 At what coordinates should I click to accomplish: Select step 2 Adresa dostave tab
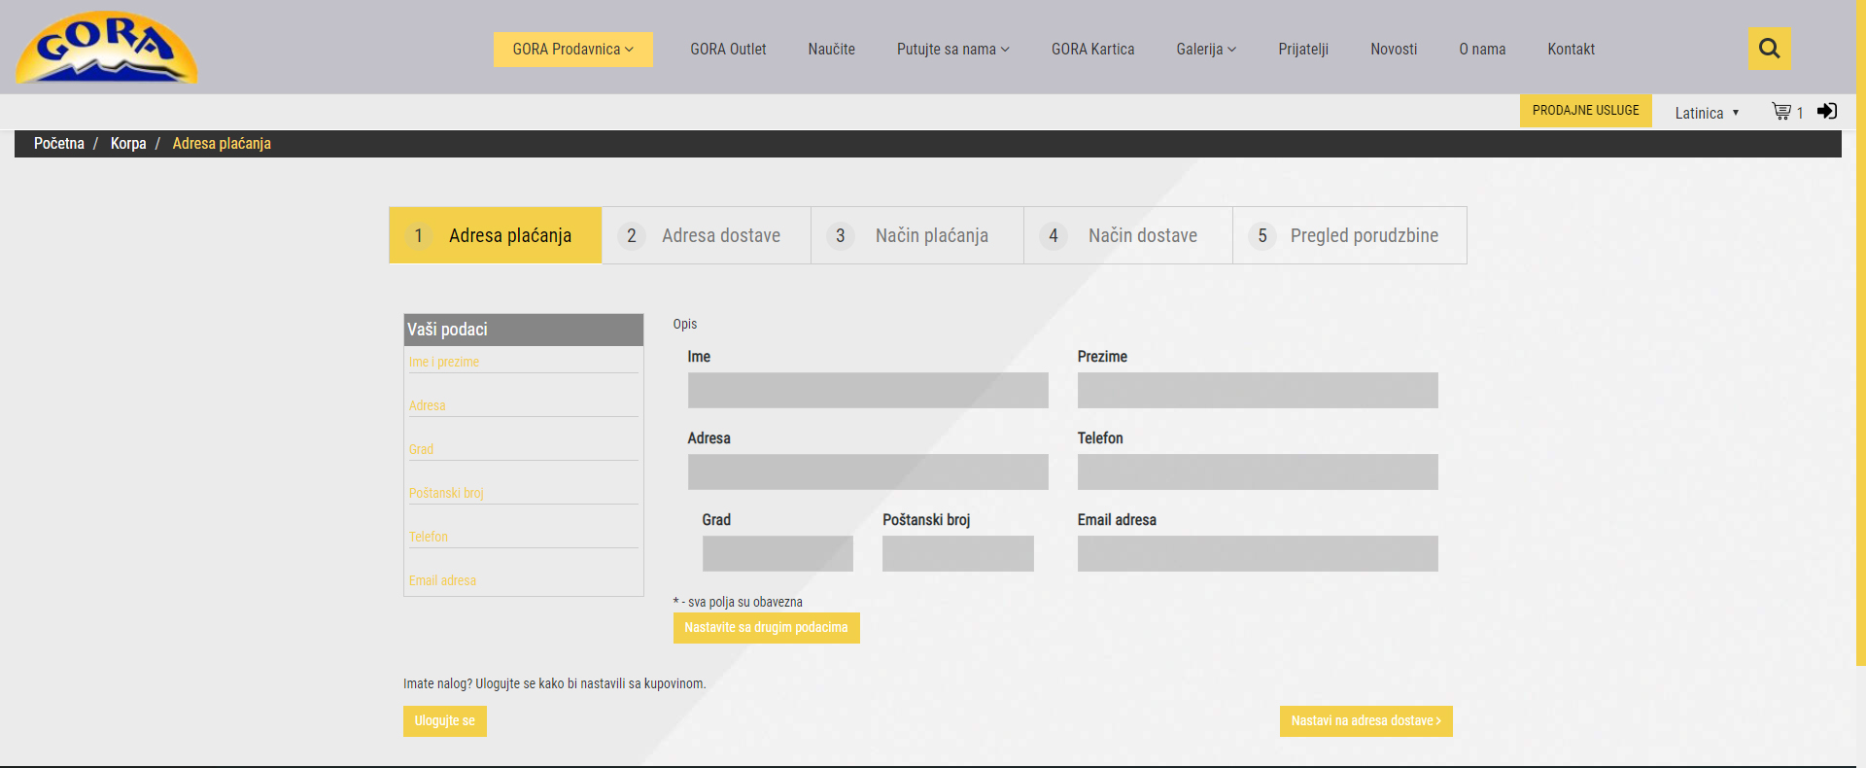click(707, 235)
